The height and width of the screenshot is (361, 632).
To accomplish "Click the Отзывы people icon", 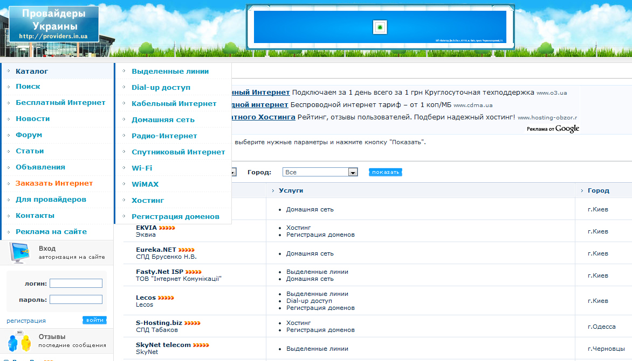I will 19,341.
